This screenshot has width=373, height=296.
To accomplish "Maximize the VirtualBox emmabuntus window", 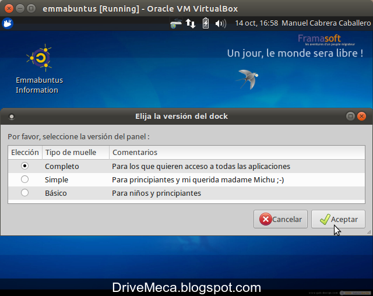I will (31, 9).
